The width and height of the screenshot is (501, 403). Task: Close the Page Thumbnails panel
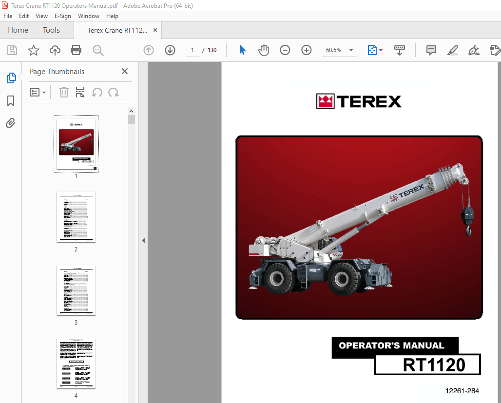pos(124,71)
